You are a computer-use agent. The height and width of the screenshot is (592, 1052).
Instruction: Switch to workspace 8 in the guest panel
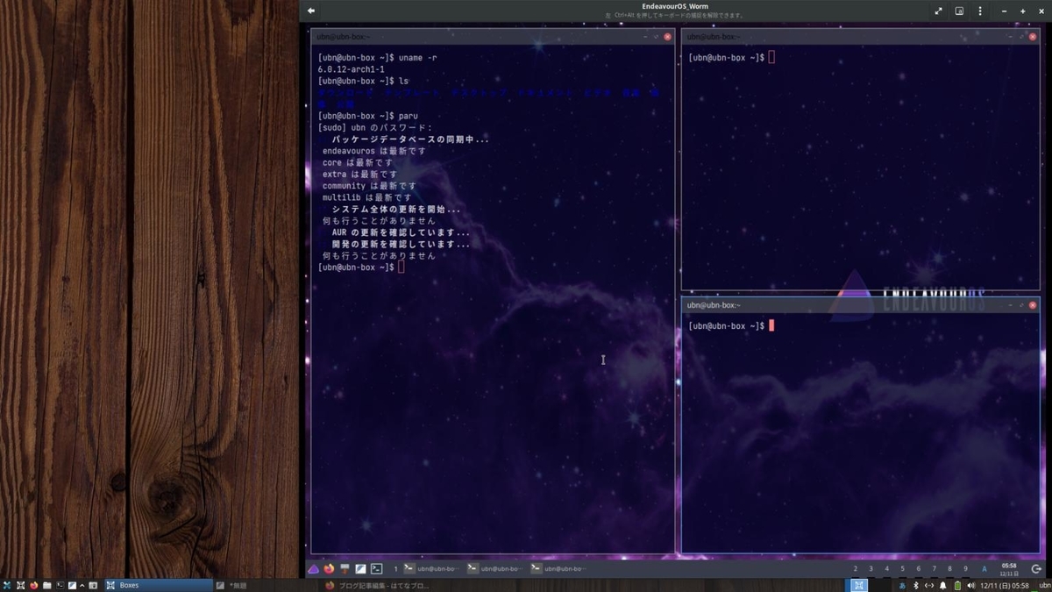point(950,568)
